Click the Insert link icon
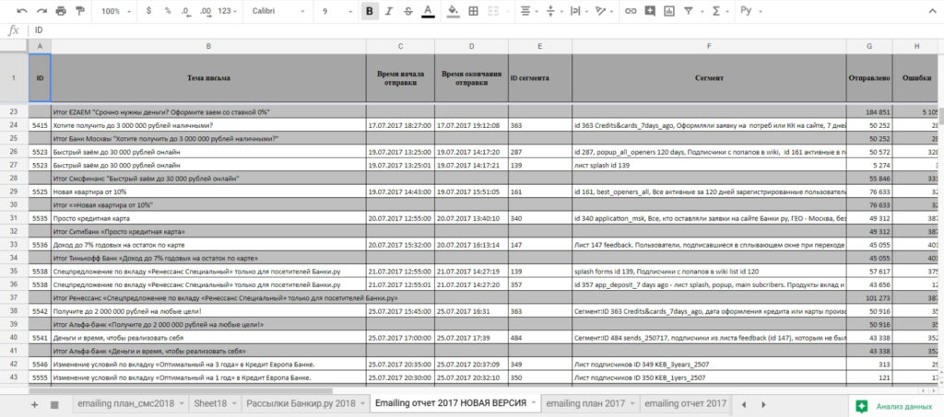The width and height of the screenshot is (944, 417). 631,11
